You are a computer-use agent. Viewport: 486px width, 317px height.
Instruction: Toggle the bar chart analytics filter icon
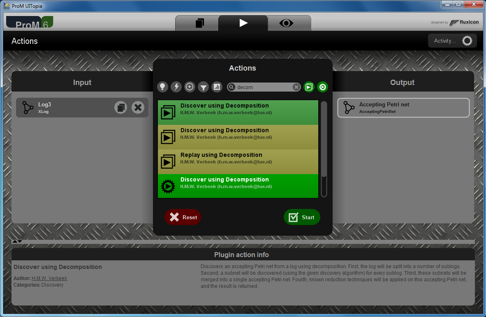click(x=217, y=87)
